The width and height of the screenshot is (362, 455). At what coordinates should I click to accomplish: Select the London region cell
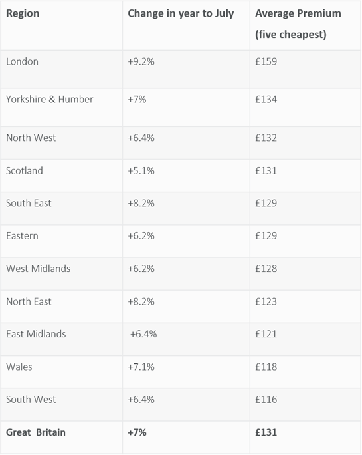(x=22, y=61)
